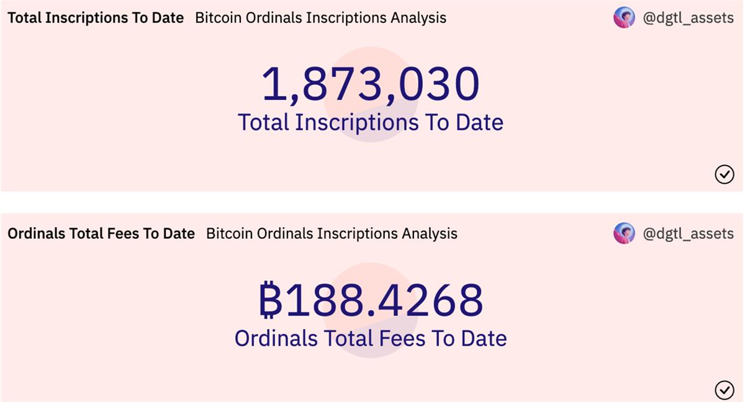
Task: Visit the @dgtl_assets profile from Ordinals Total Fees panel
Action: (688, 234)
